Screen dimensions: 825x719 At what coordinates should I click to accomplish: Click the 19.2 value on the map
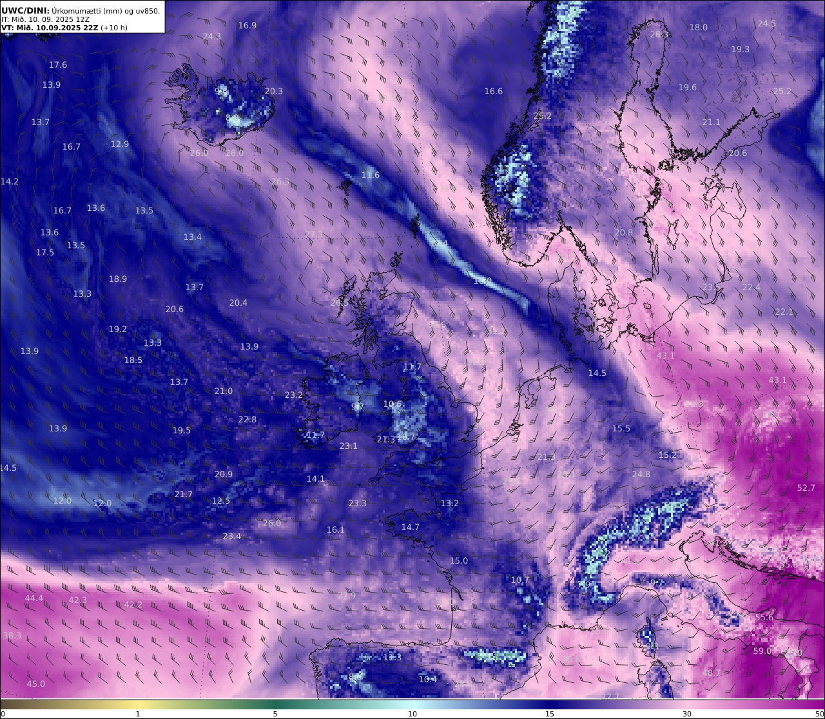point(118,329)
